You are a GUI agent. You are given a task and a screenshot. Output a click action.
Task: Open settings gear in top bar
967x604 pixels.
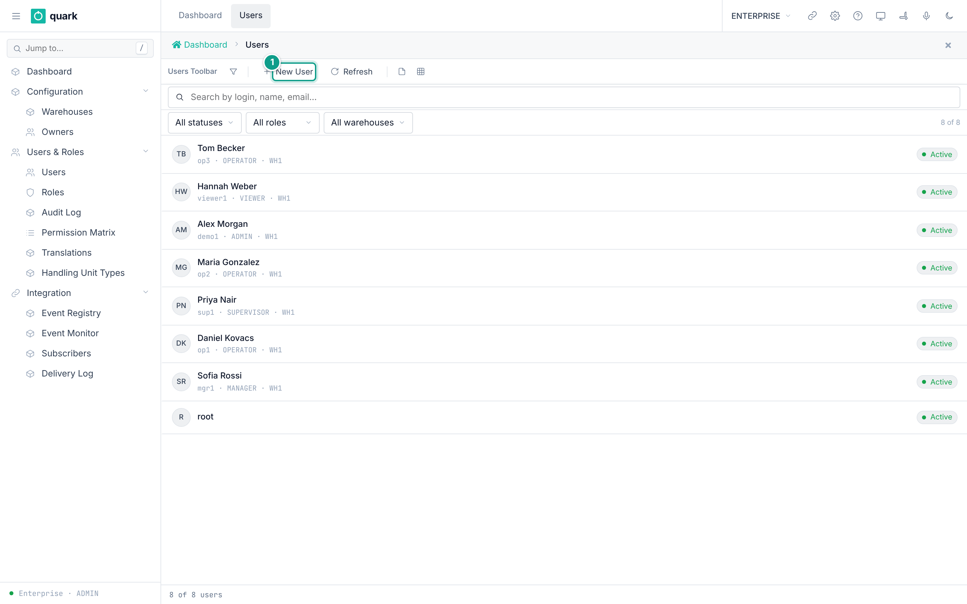tap(835, 16)
